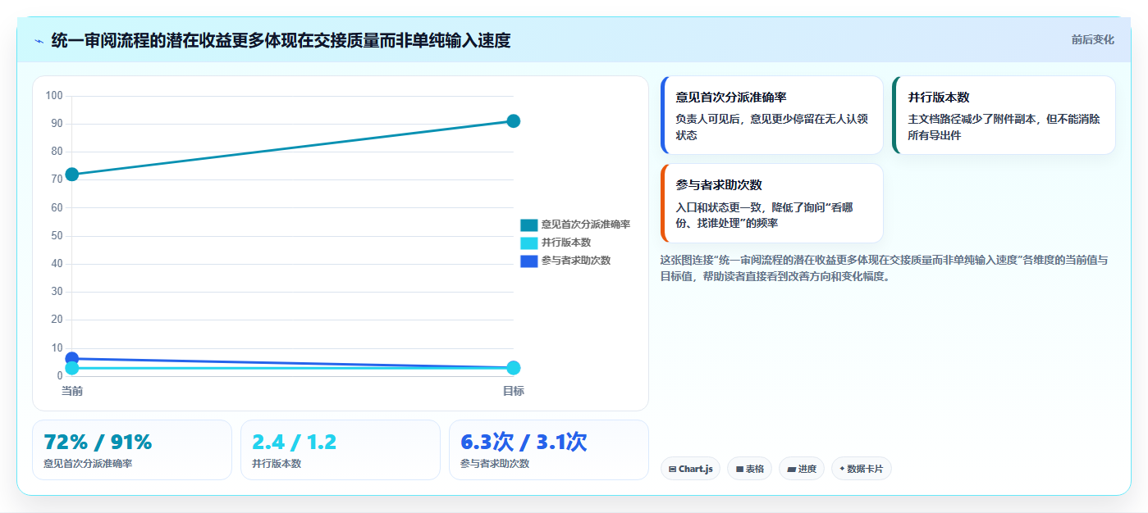The image size is (1148, 513).
Task: Click the 目标 point of the teal line at 91
Action: click(514, 121)
